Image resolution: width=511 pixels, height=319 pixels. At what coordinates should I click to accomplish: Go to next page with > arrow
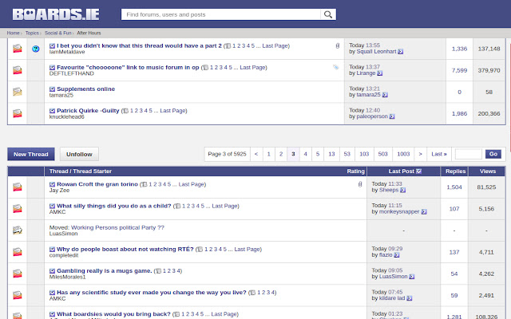click(x=421, y=154)
